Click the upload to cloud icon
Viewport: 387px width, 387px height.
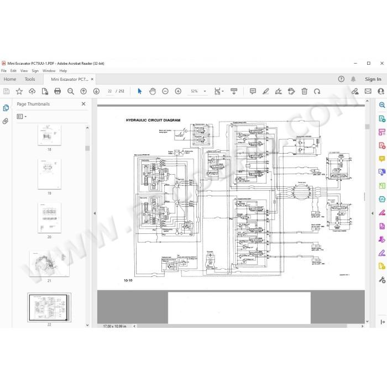click(32, 91)
